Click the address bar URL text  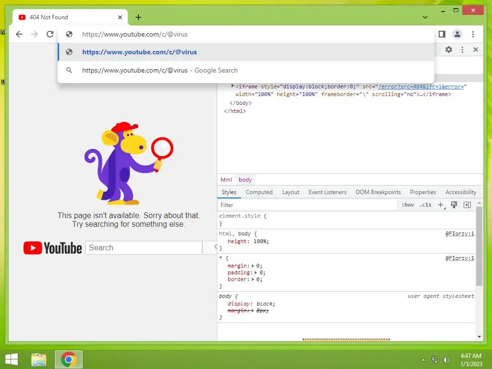coord(135,34)
